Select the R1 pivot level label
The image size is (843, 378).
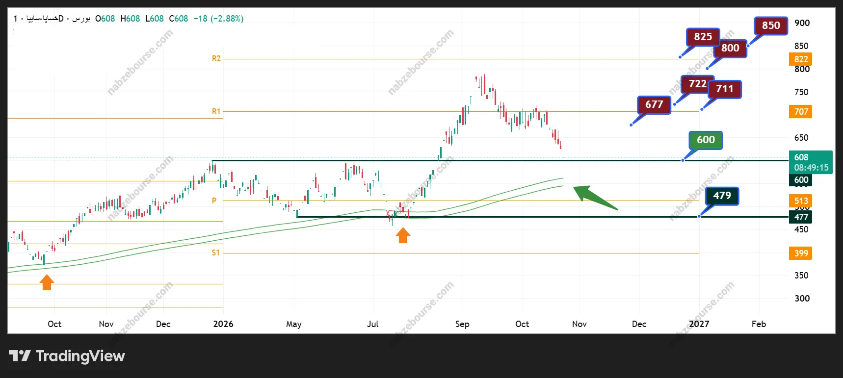(216, 112)
